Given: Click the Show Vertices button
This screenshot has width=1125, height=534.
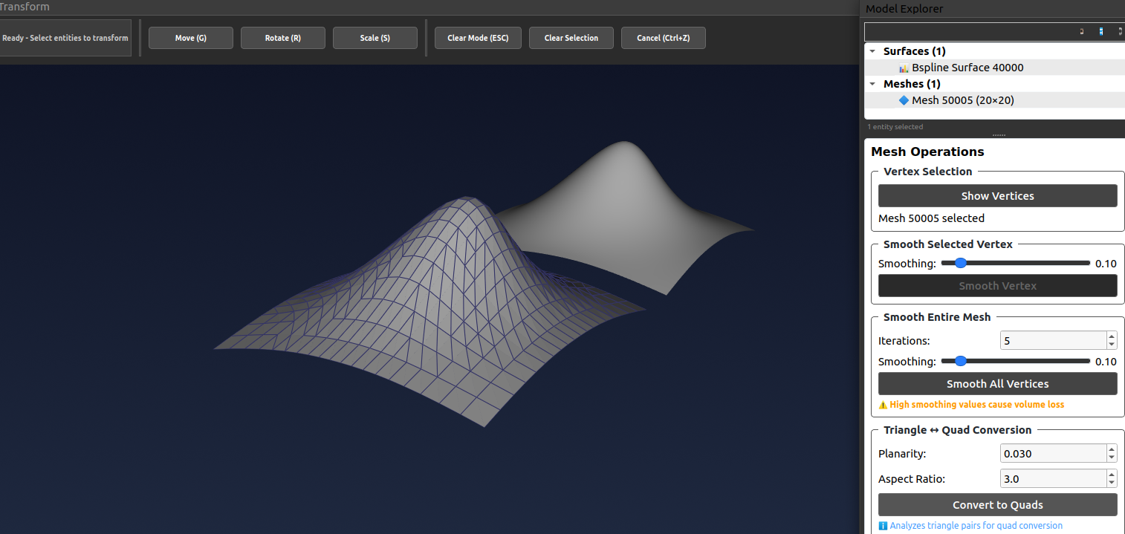Looking at the screenshot, I should [997, 196].
